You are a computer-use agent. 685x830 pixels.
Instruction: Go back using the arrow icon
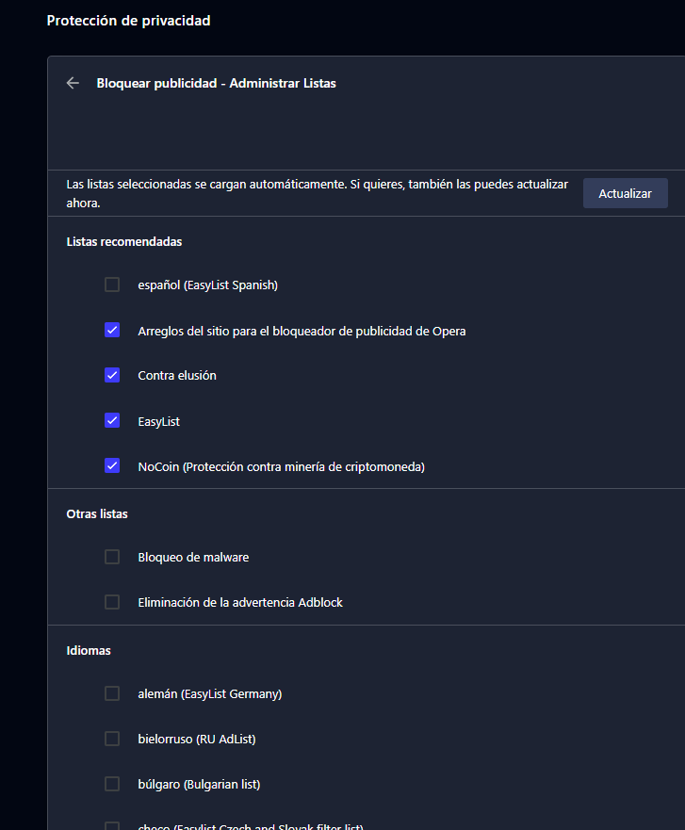(x=73, y=83)
